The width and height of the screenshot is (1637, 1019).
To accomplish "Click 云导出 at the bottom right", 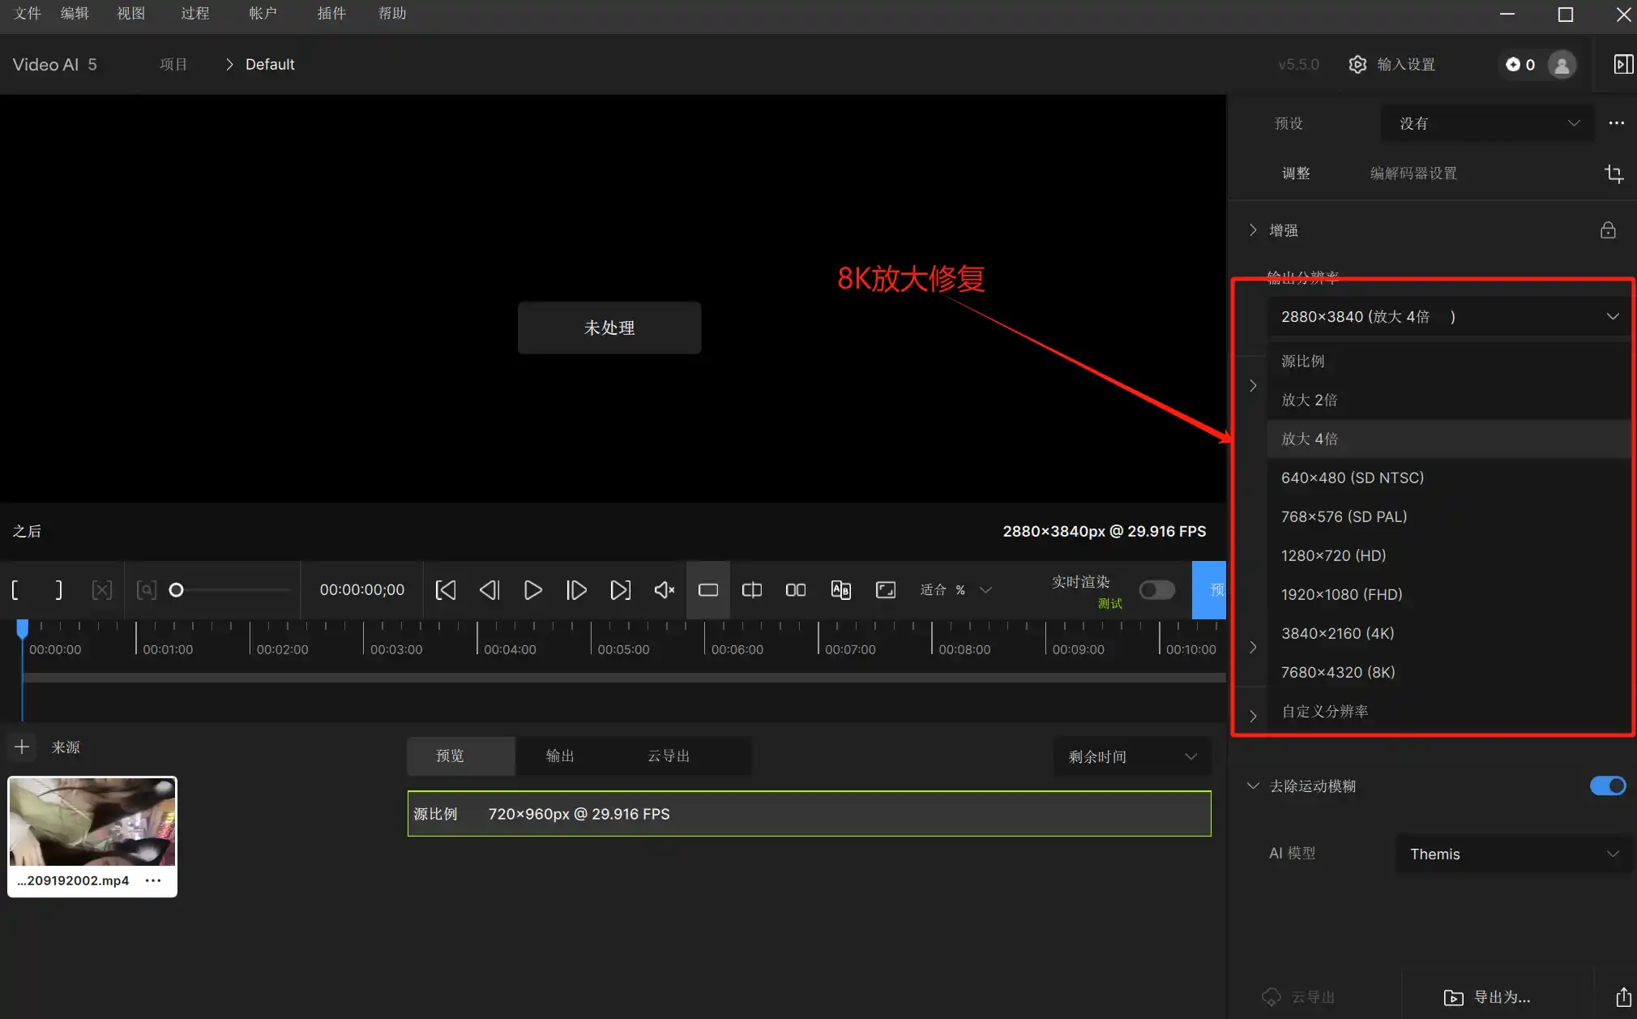I will (1299, 997).
